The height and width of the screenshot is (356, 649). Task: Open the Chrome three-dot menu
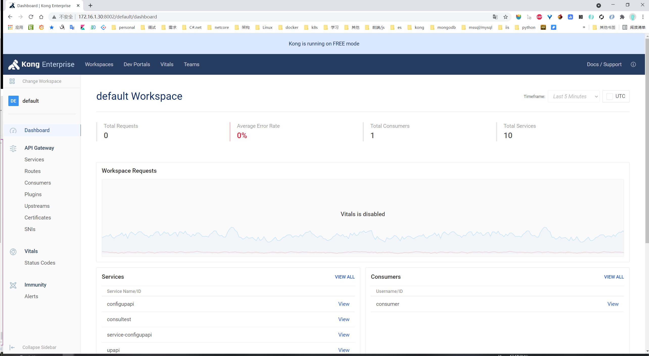pos(643,17)
